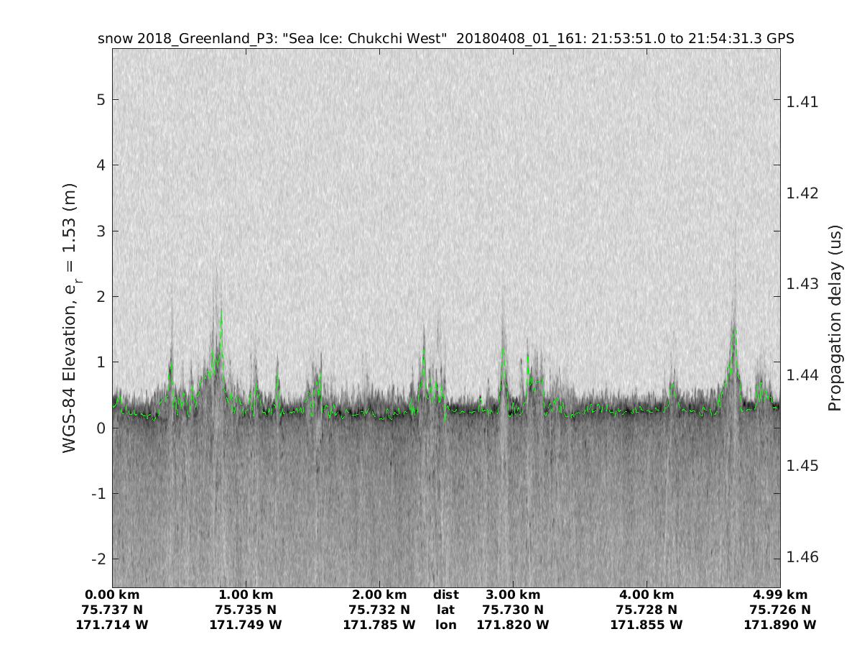Click the green surface peak near 4.65 km
Screen dimensions: 862x647
click(x=734, y=329)
